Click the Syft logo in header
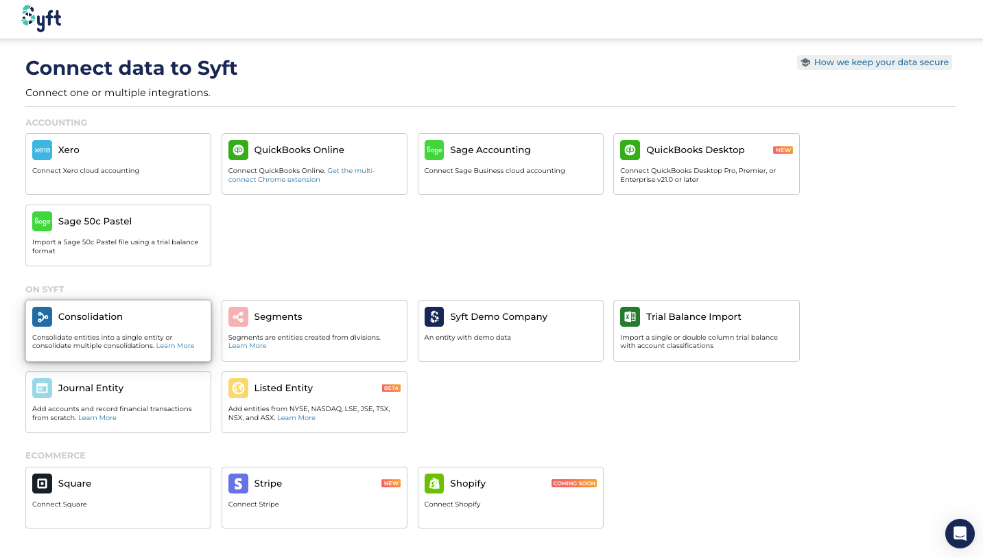The height and width of the screenshot is (558, 983). click(41, 19)
